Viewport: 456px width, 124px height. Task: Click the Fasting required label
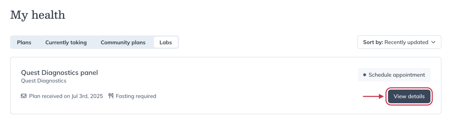pos(136,96)
